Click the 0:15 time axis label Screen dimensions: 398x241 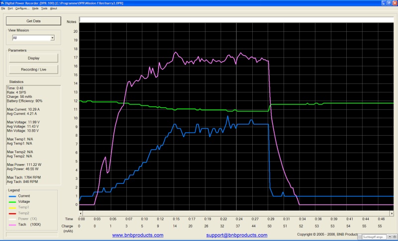(x=176, y=219)
